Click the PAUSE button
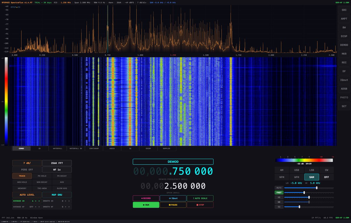The height and width of the screenshot is (223, 351). pos(173,205)
